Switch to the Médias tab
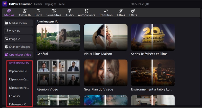Viewport: 202px width, 108px height. tap(9, 13)
